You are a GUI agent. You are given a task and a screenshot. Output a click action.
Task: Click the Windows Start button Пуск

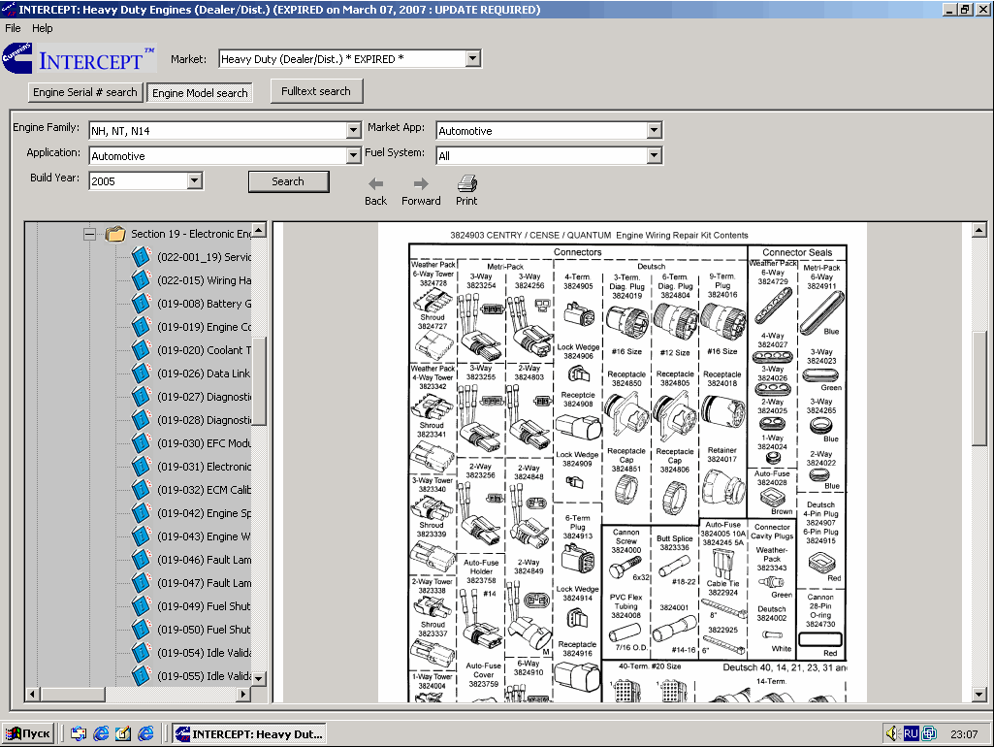pos(28,733)
